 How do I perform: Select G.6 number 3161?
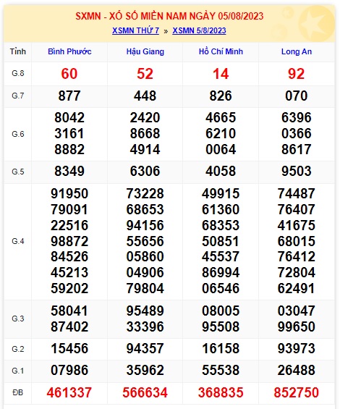69,133
